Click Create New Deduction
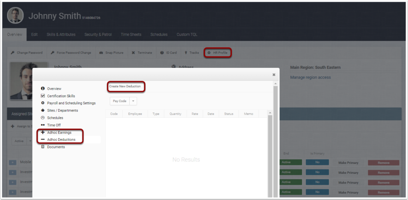The image size is (408, 200). click(125, 86)
